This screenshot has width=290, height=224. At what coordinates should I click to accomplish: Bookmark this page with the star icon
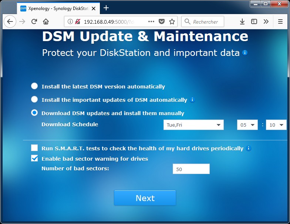coord(172,22)
